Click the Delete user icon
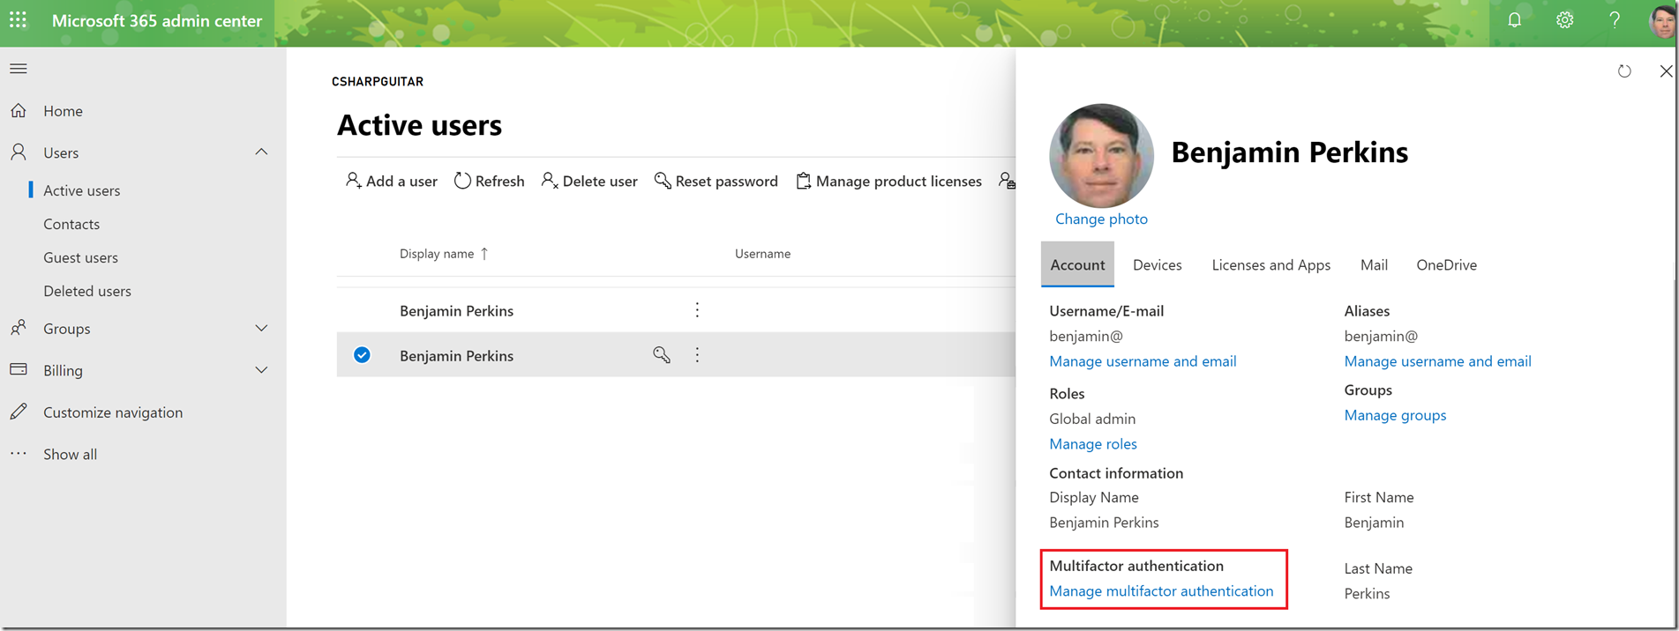1679x631 pixels. pyautogui.click(x=550, y=181)
